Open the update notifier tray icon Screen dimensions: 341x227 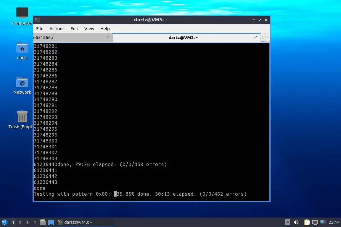(x=323, y=222)
